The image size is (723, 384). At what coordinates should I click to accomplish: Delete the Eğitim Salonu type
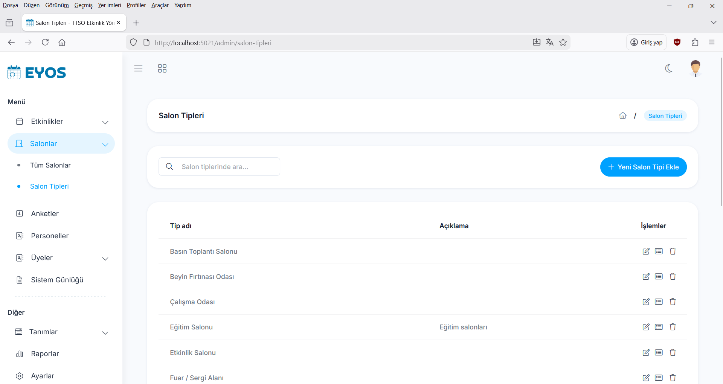click(673, 327)
